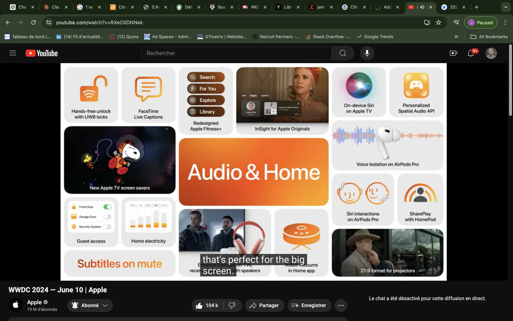The width and height of the screenshot is (513, 321).
Task: Open Tableau de bord bookmark
Action: (x=27, y=37)
